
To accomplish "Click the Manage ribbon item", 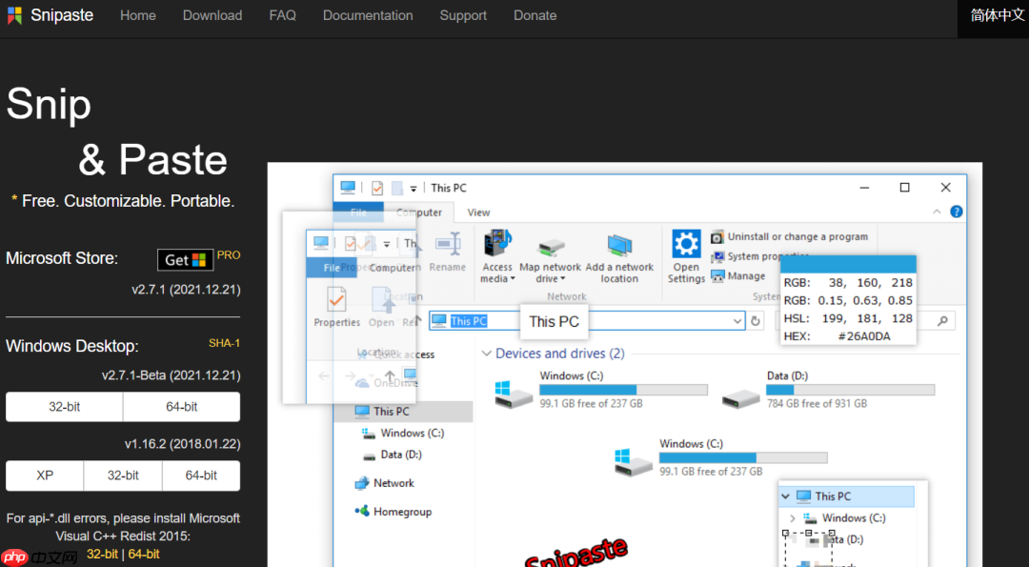I will coord(738,276).
